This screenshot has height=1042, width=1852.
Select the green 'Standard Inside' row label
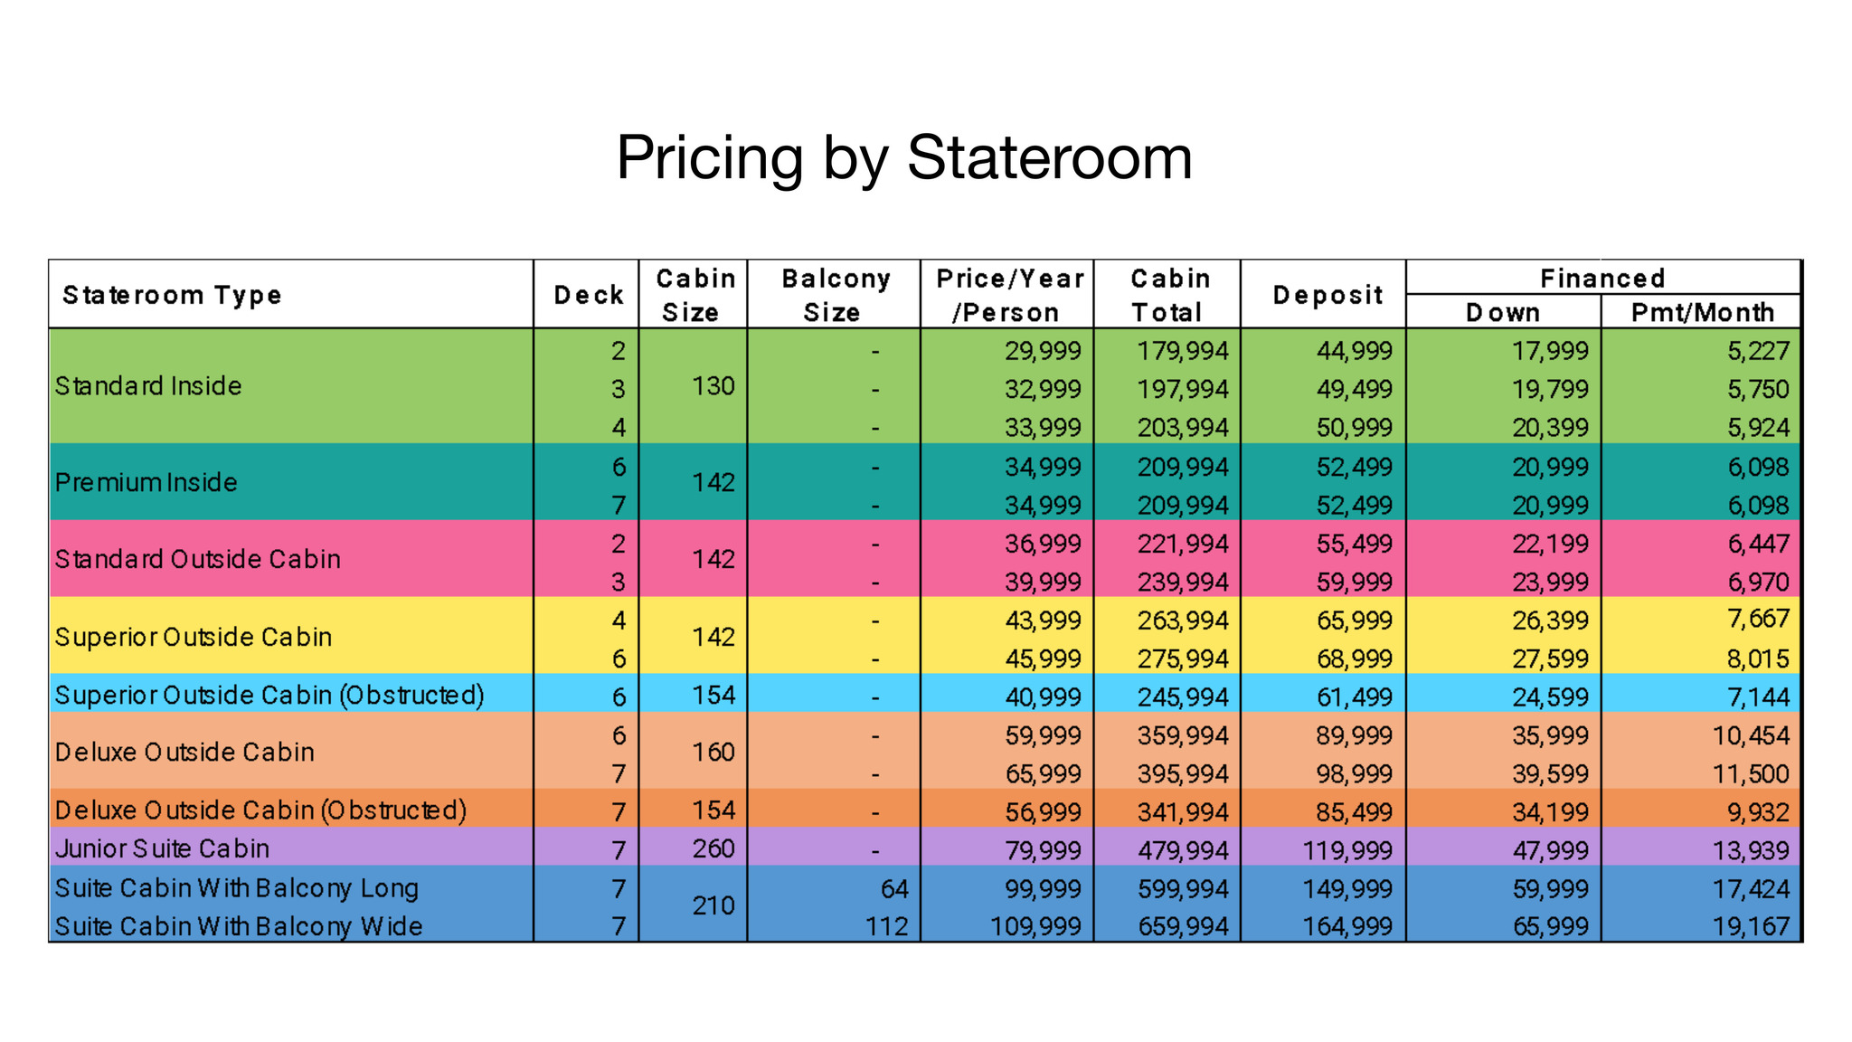tap(149, 386)
